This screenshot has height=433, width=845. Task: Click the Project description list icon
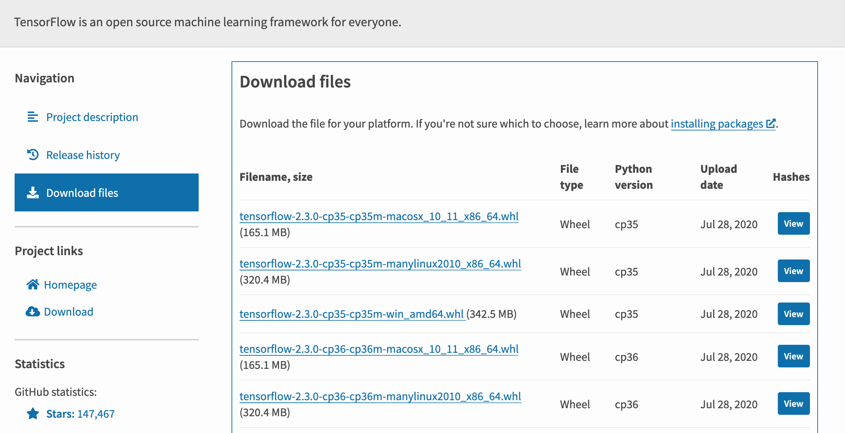pos(32,117)
